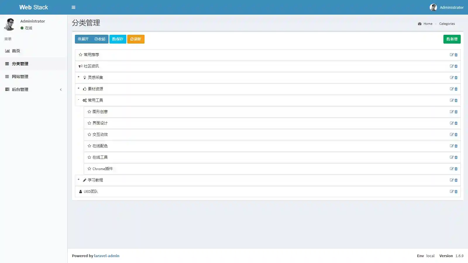Expand the 灵感采集 tree node
468x263 pixels.
click(x=78, y=77)
